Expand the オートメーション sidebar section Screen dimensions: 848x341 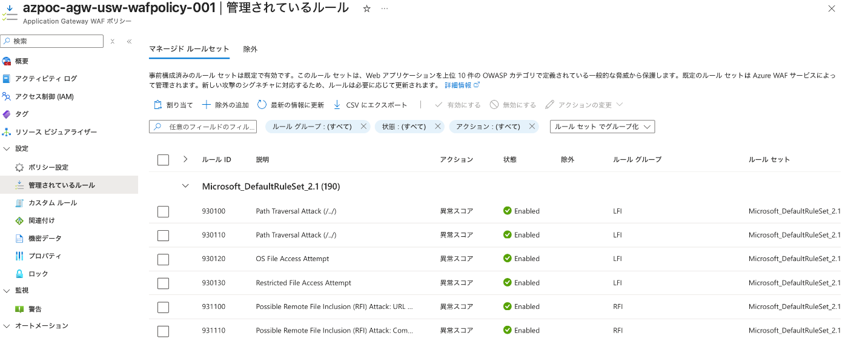coord(7,326)
